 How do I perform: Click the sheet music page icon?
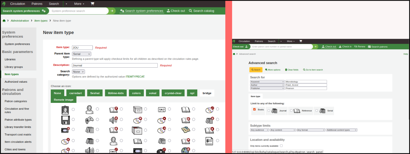tap(210, 141)
